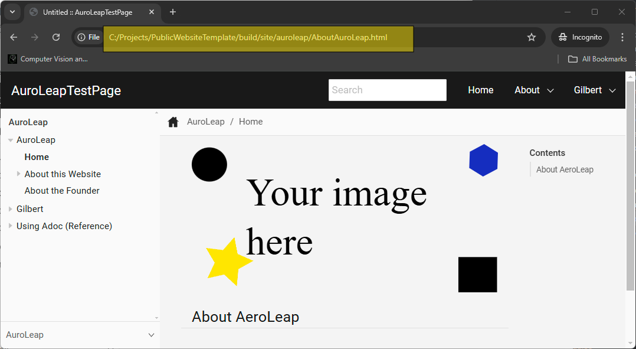Jump to About AeroLeap in Contents
Screen dimensions: 636x349
(x=565, y=169)
